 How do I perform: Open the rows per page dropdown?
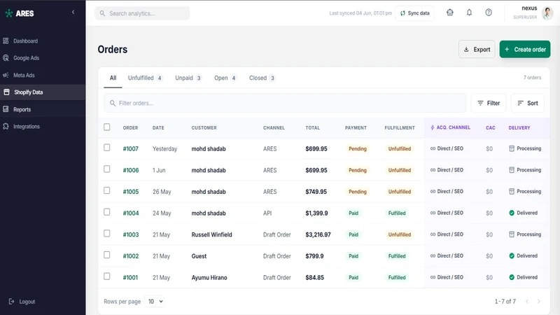155,302
